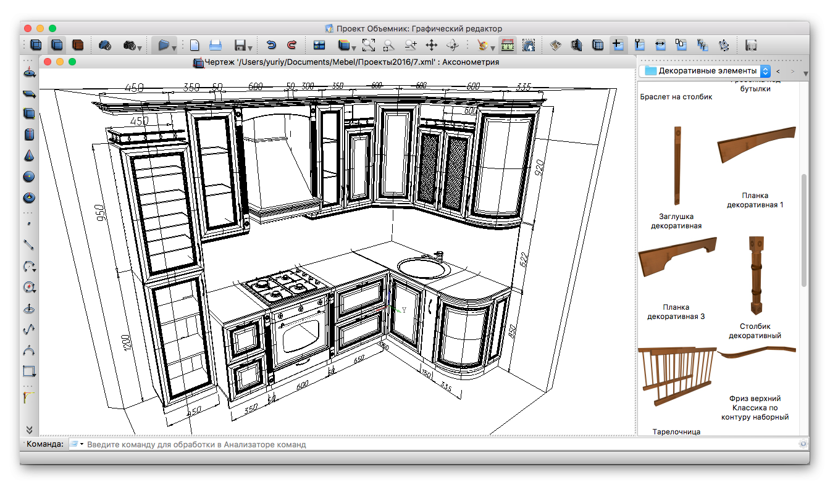Screen dimensions: 830x485
Task: Pick the sphere primitive tool
Action: 29,176
